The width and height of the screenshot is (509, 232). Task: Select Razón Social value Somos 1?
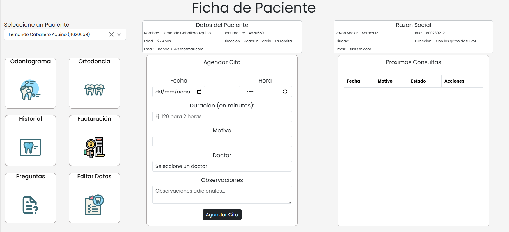[370, 33]
